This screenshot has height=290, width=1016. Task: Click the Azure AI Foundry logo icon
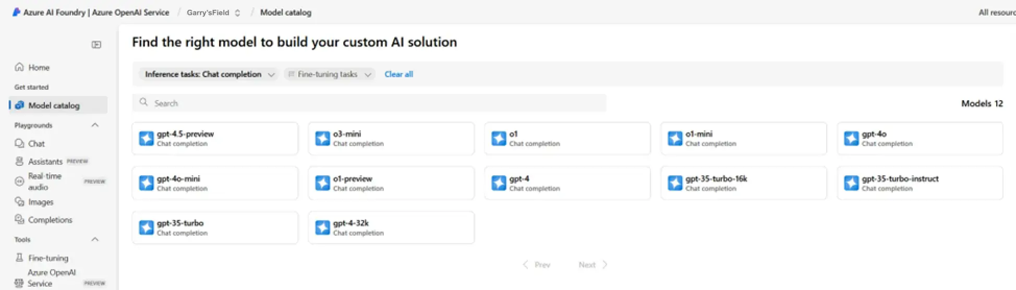(16, 12)
